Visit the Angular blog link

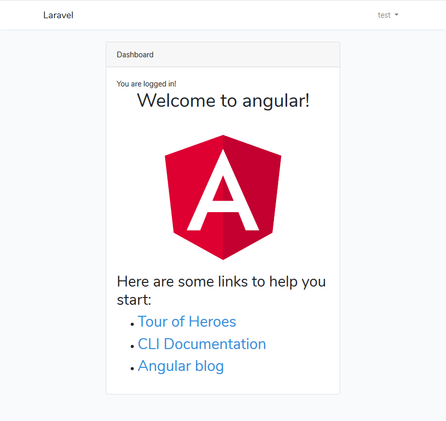(181, 365)
